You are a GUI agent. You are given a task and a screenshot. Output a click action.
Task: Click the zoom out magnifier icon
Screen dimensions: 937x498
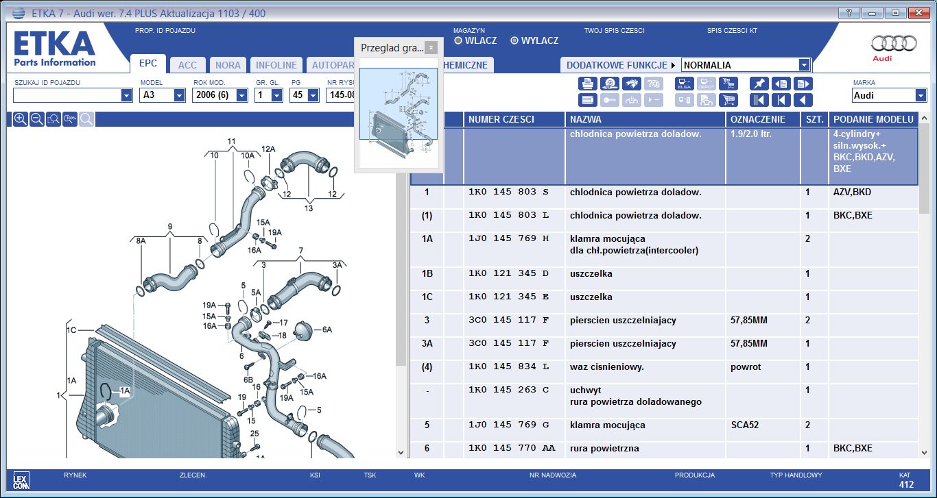tap(37, 119)
